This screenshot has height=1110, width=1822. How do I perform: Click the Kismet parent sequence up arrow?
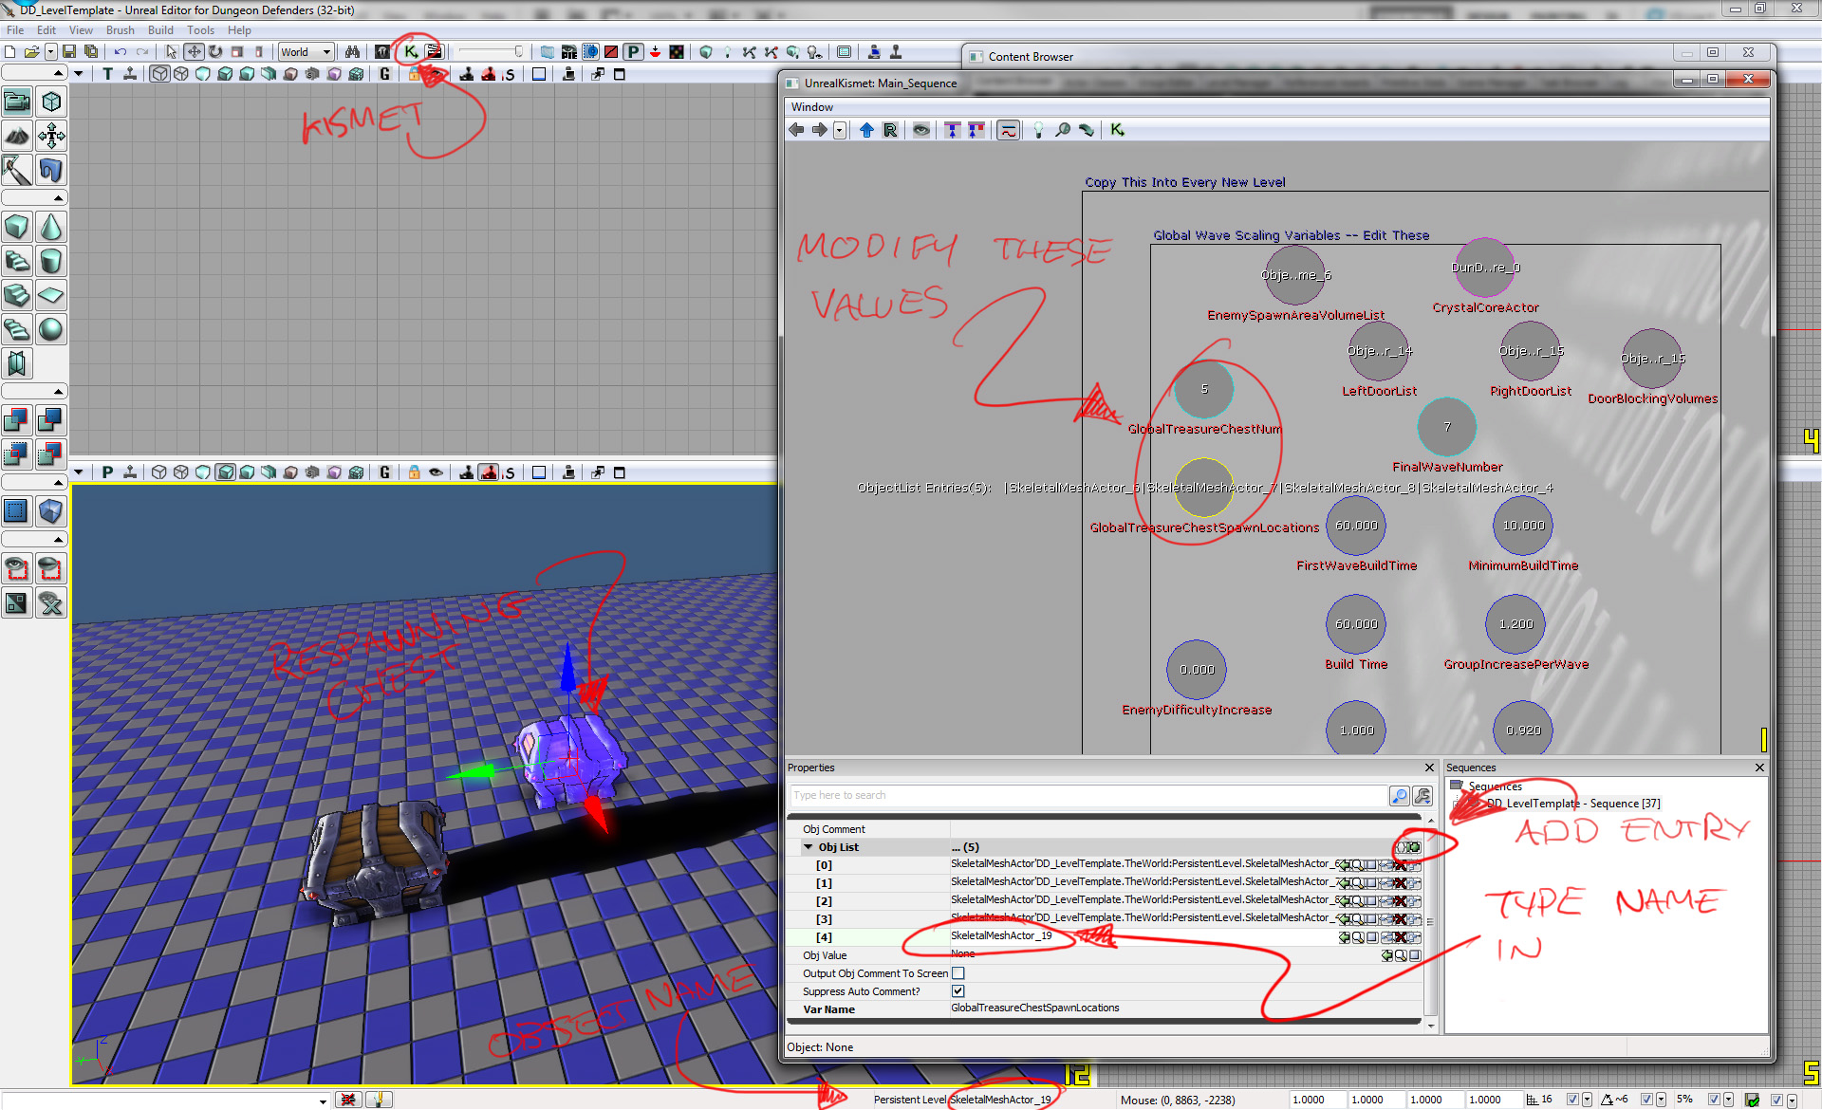click(866, 130)
